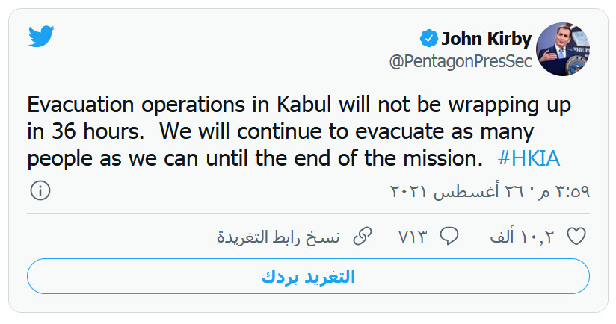The height and width of the screenshot is (324, 616).
Task: Follow the #HKIA hashtag link
Action: point(528,158)
